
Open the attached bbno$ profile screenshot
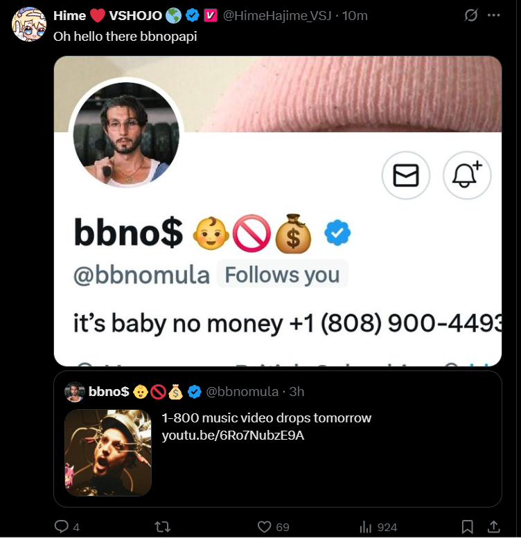(278, 211)
